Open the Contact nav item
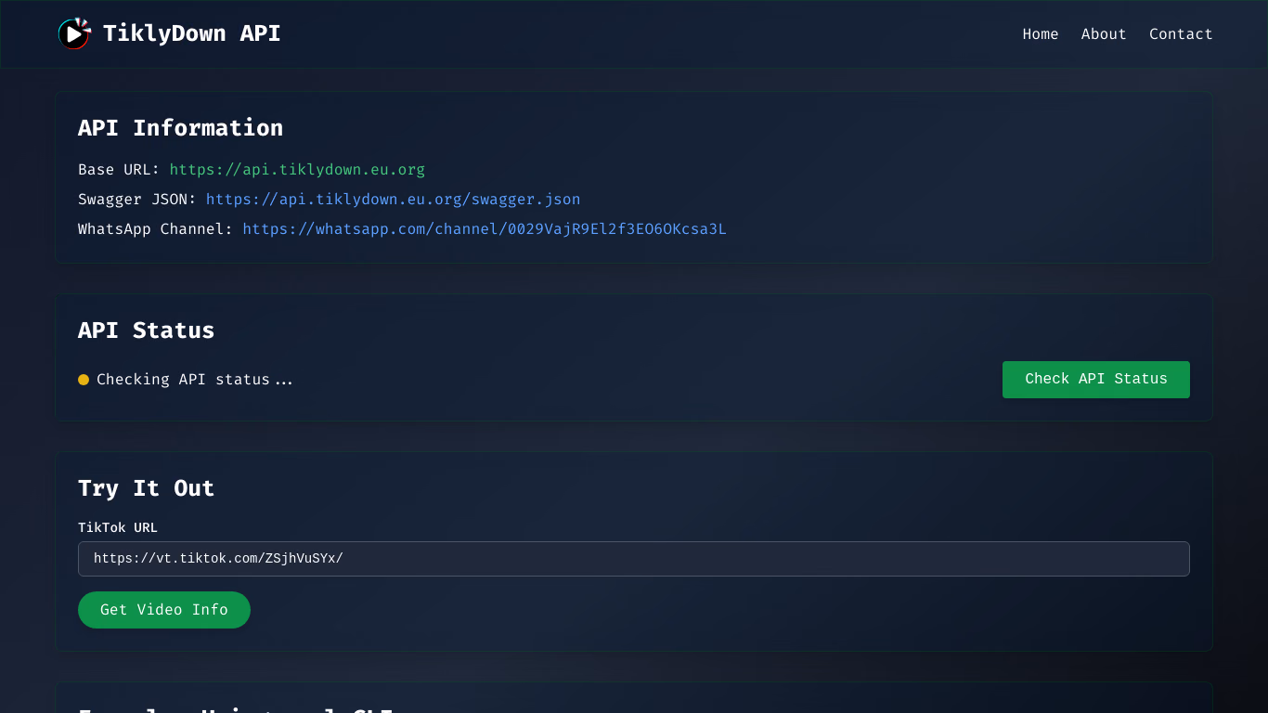This screenshot has height=713, width=1268. tap(1181, 34)
